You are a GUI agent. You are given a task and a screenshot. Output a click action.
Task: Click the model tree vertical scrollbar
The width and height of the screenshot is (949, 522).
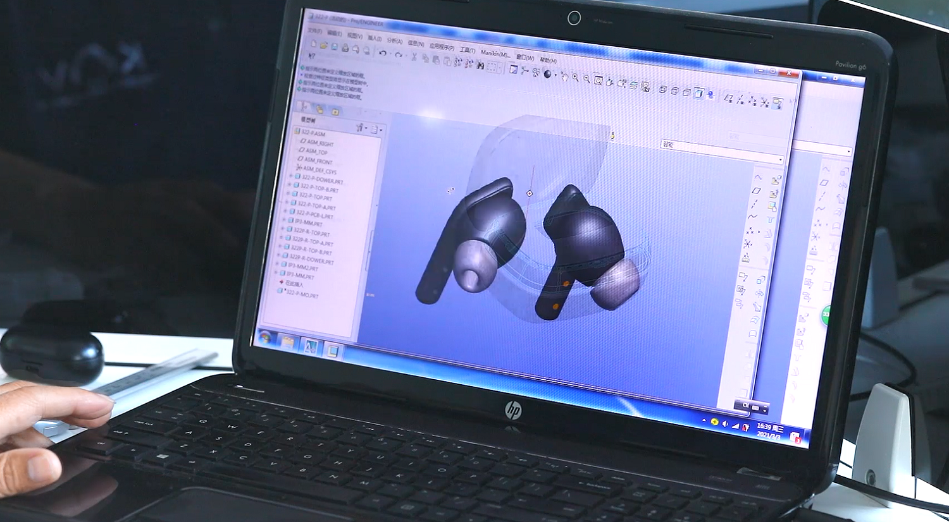pos(369,252)
